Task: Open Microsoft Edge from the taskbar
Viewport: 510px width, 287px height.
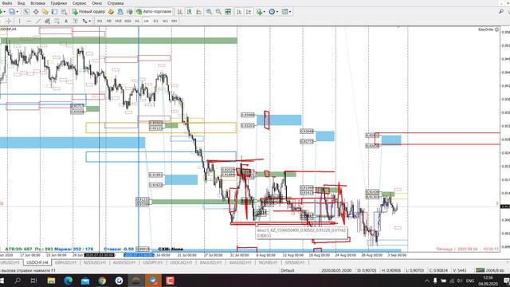Action: click(x=69, y=281)
